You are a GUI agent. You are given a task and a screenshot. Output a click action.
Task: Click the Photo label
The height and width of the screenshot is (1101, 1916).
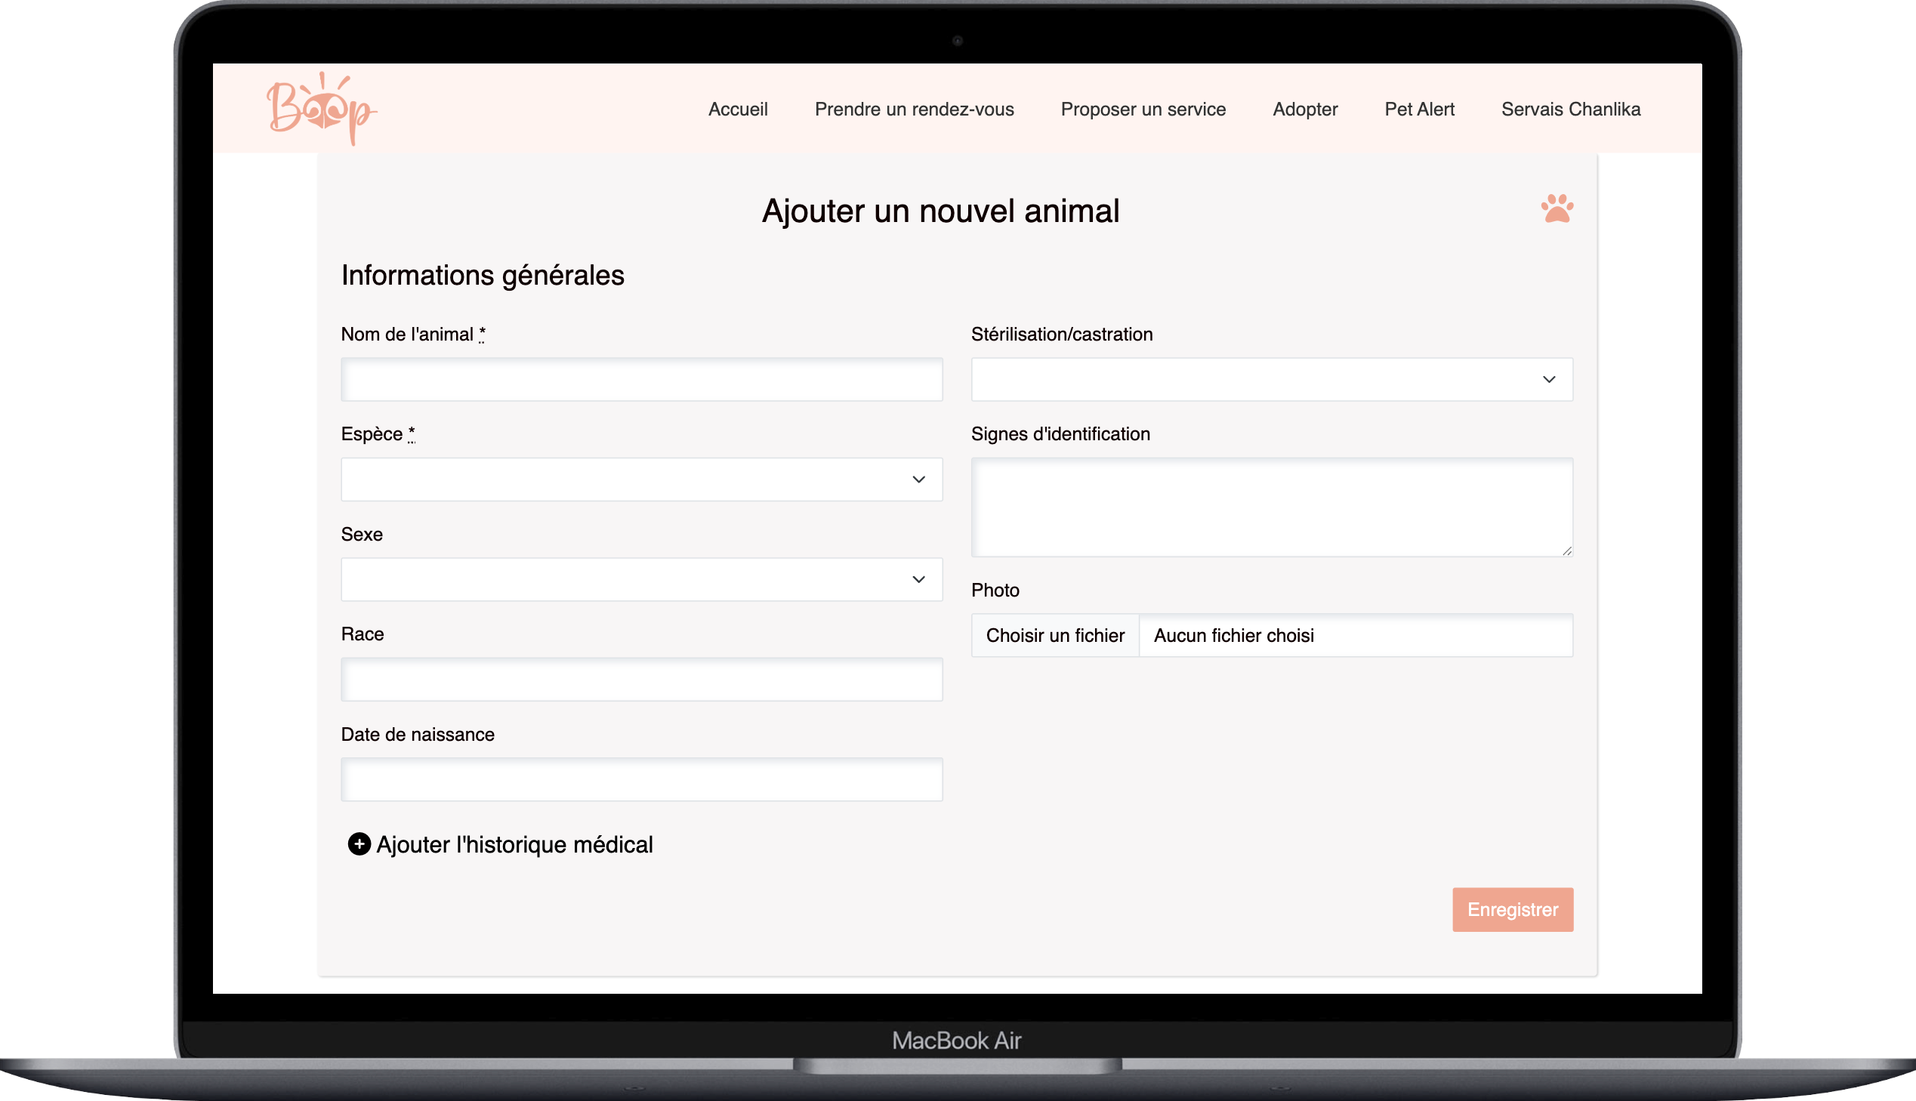coord(995,590)
